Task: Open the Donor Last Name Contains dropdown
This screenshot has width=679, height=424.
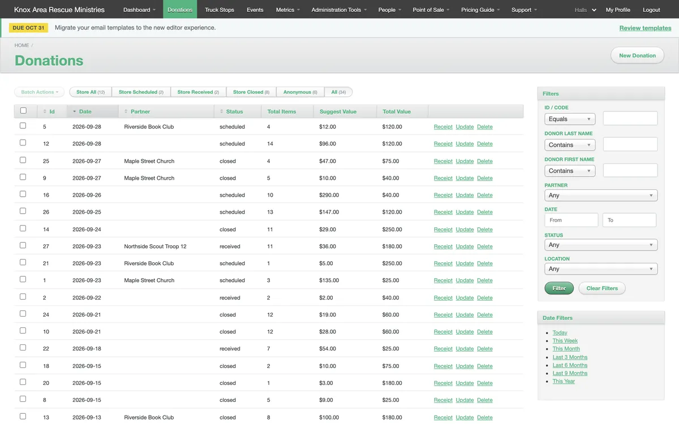Action: point(570,145)
